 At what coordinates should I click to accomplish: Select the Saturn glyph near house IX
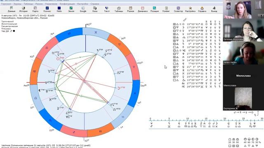click(98, 50)
